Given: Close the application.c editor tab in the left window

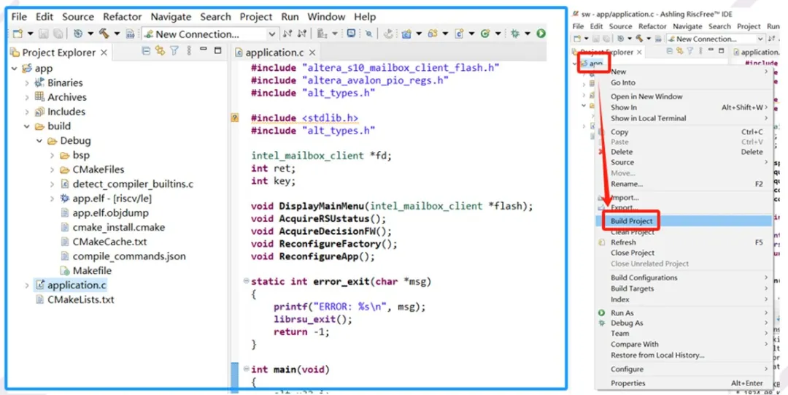Looking at the screenshot, I should [312, 53].
